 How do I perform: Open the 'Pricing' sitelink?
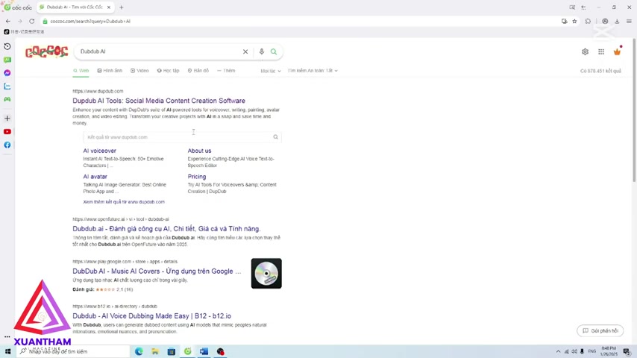pyautogui.click(x=197, y=177)
